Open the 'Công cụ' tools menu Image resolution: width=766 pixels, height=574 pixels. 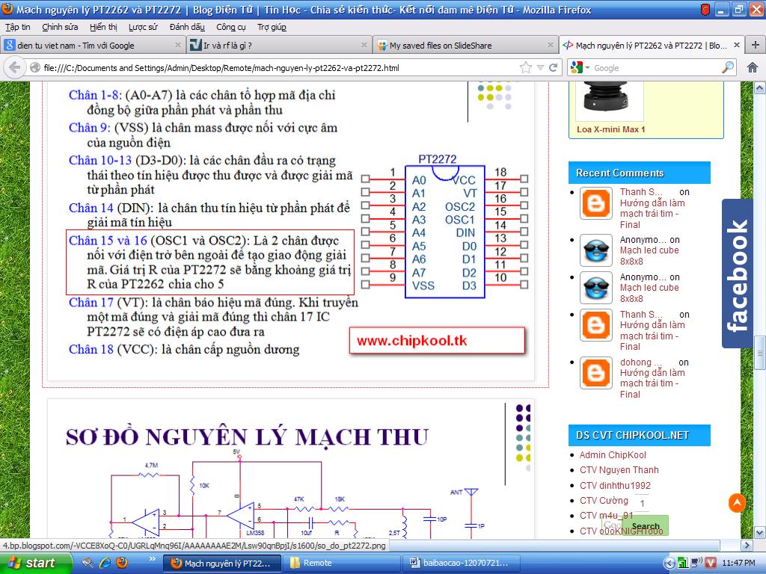tap(231, 27)
